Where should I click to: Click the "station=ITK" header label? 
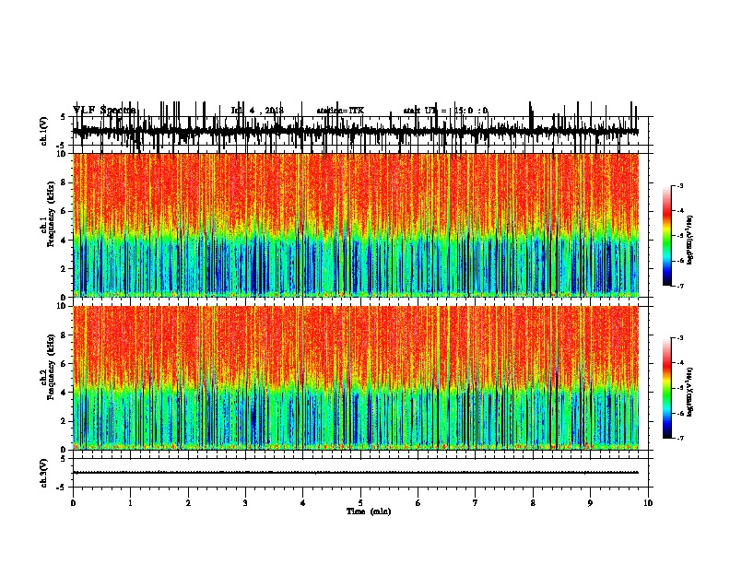(x=340, y=111)
